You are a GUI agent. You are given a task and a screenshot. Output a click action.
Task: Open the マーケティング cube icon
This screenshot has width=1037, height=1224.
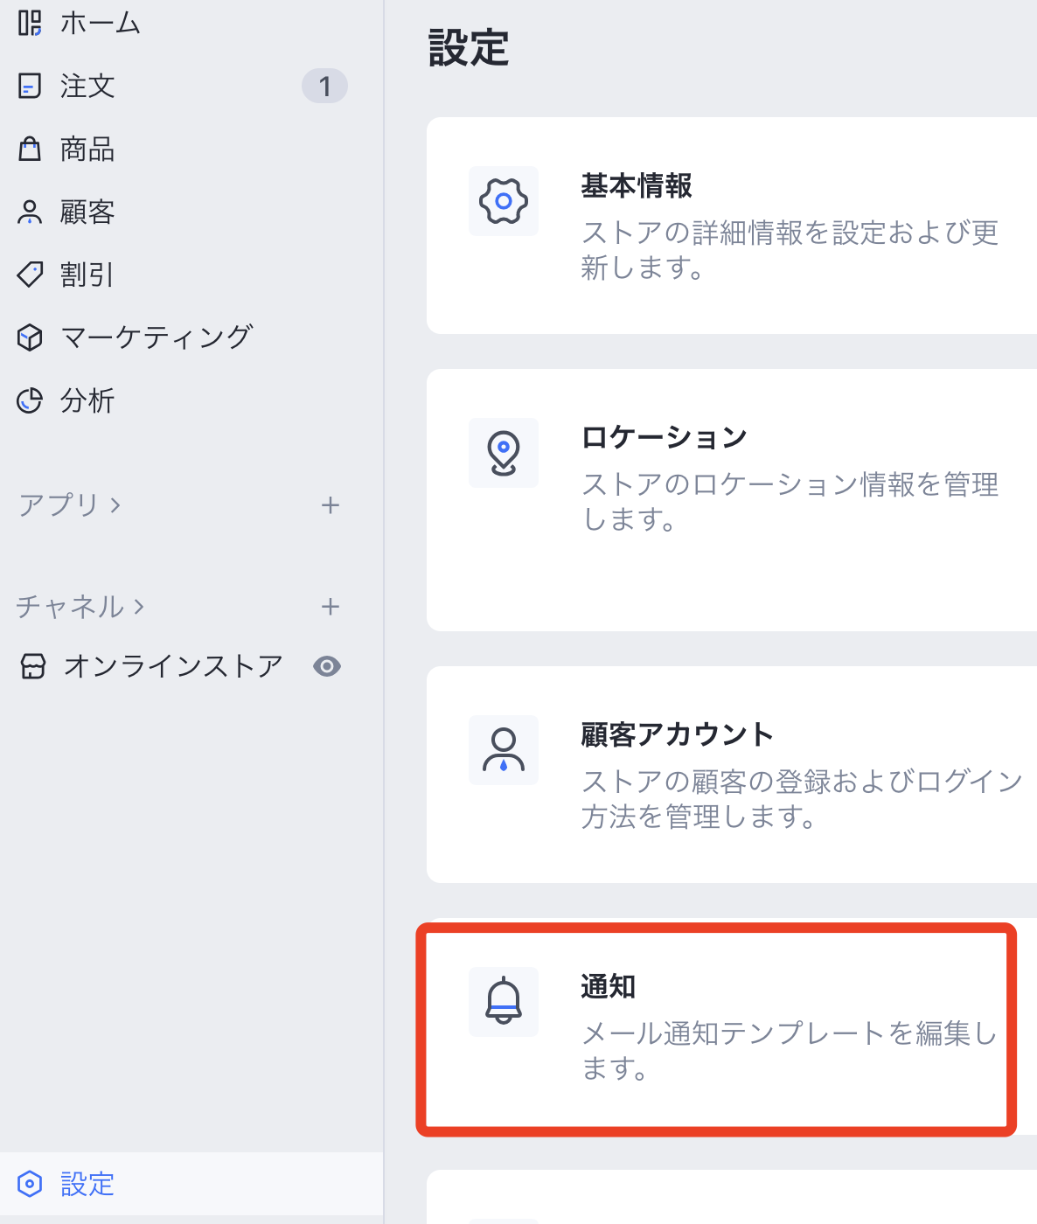pos(30,337)
